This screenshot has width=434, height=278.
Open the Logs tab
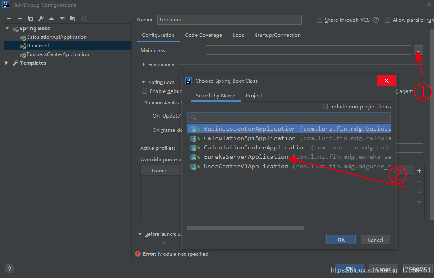(x=238, y=35)
